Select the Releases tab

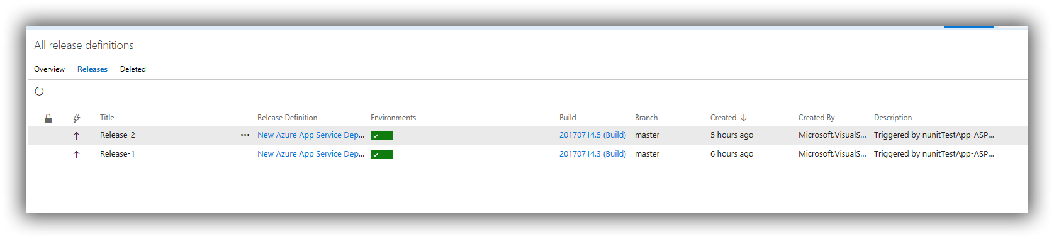93,69
